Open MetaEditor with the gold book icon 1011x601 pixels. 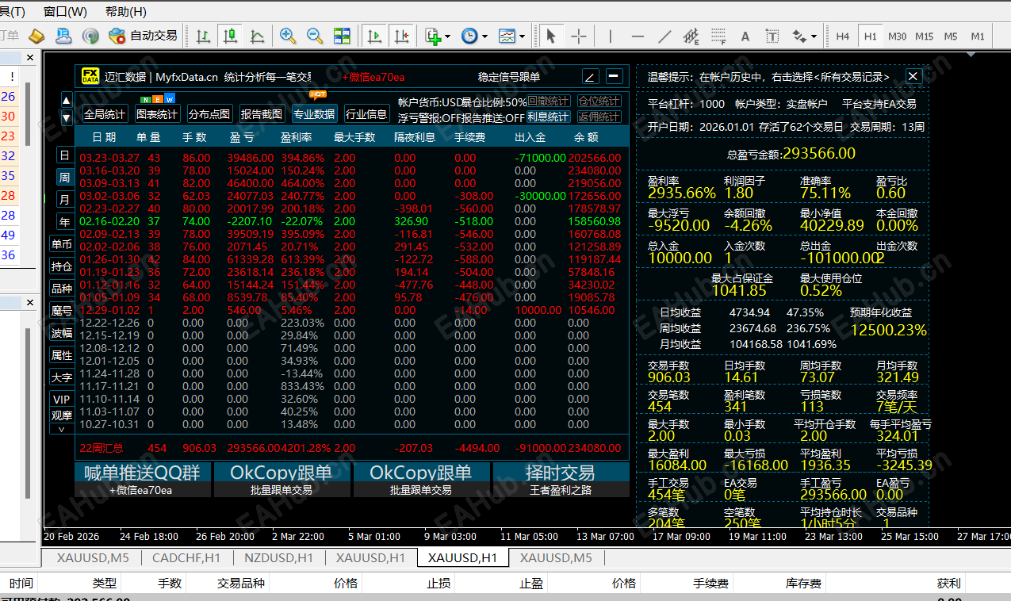point(36,36)
